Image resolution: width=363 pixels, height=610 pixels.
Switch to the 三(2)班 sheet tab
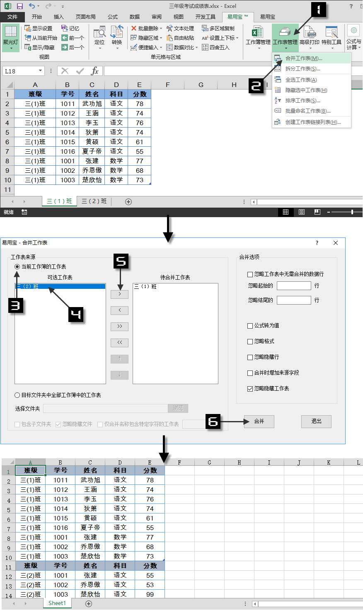[94, 201]
